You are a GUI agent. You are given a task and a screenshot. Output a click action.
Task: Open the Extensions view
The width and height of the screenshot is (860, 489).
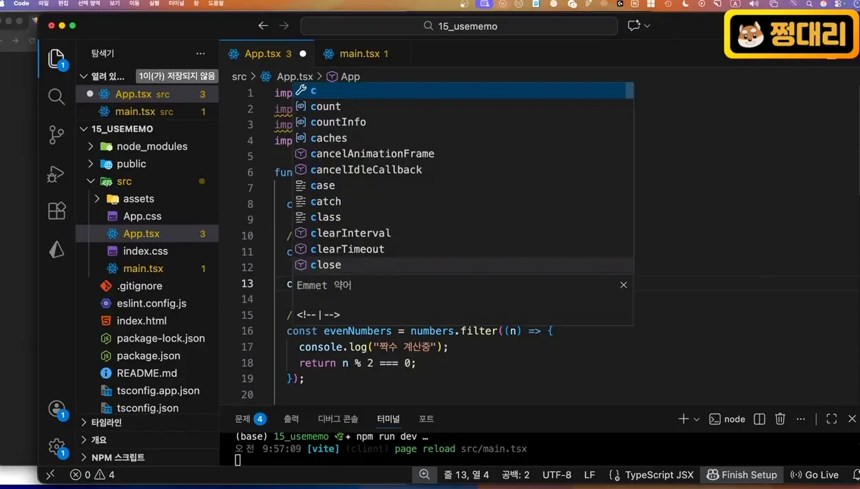pos(56,211)
